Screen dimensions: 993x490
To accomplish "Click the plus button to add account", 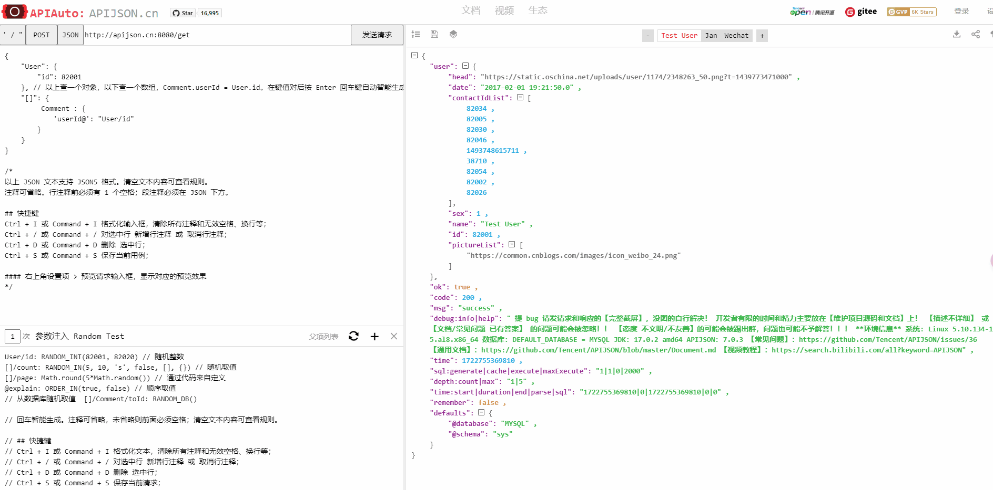I will click(x=762, y=36).
